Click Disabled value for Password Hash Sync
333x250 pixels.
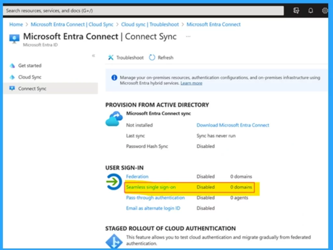(206, 146)
